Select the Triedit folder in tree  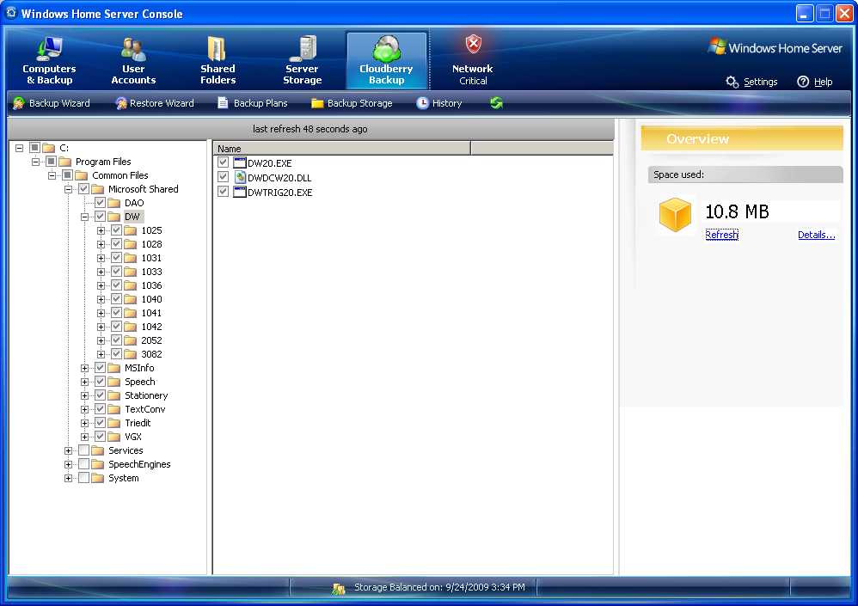138,423
